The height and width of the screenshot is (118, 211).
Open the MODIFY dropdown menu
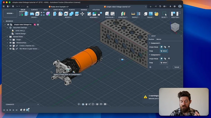(x=68, y=17)
